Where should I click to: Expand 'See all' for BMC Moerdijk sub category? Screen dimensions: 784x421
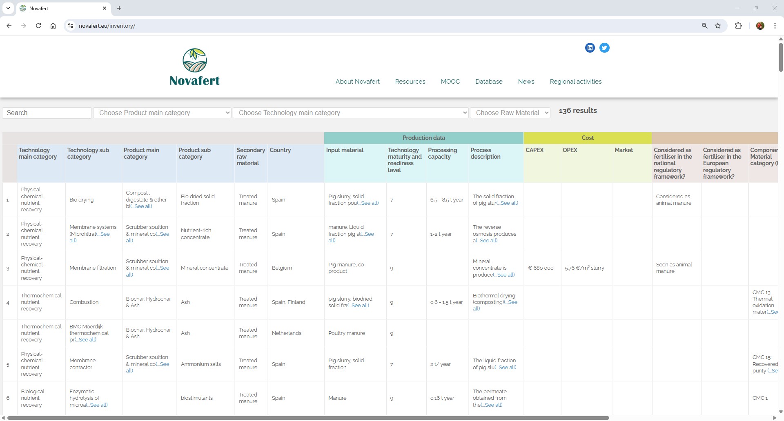point(87,340)
